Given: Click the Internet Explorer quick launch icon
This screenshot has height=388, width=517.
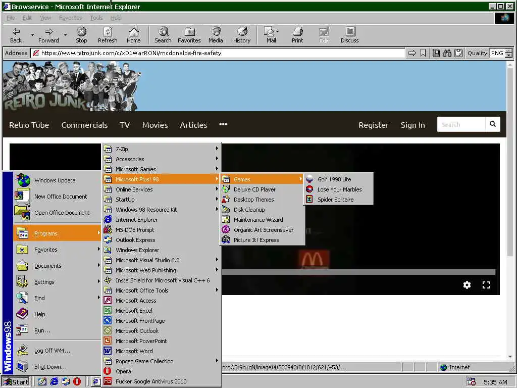Looking at the screenshot, I should pyautogui.click(x=54, y=382).
